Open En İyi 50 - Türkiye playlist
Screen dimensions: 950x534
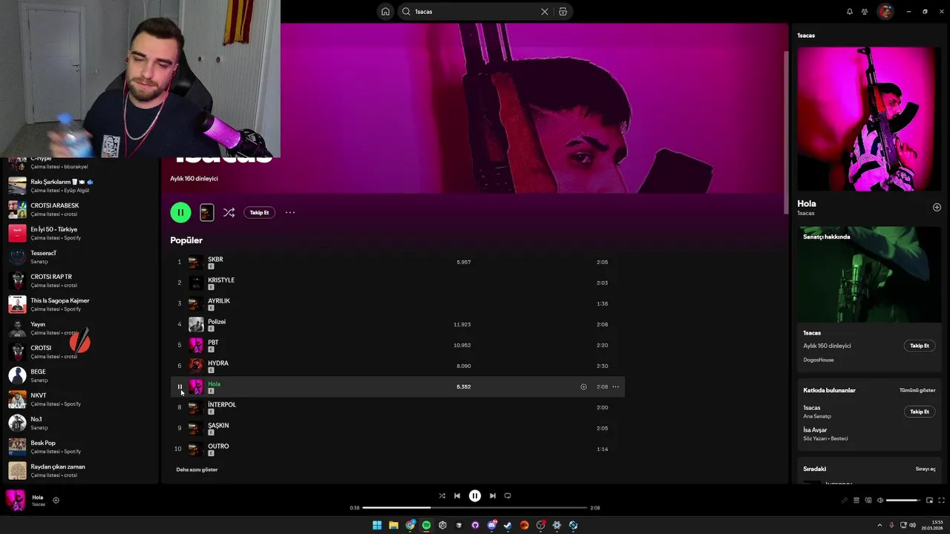pos(80,233)
